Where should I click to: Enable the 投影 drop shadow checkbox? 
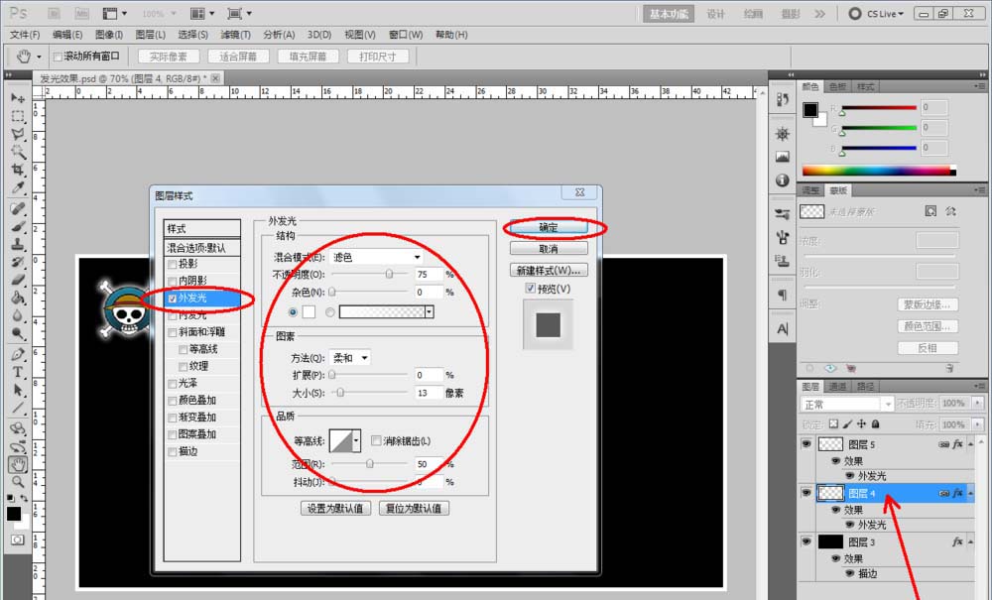(172, 264)
